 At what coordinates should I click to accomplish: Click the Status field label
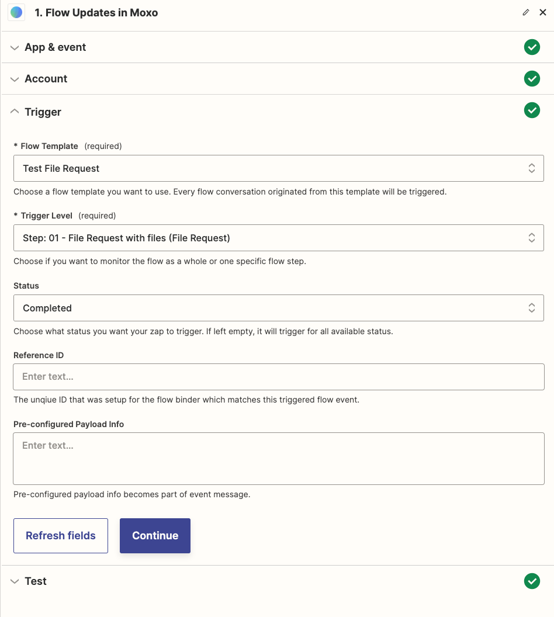tap(26, 286)
